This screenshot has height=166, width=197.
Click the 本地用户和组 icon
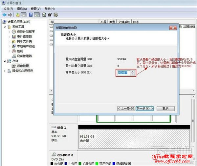click(x=13, y=46)
